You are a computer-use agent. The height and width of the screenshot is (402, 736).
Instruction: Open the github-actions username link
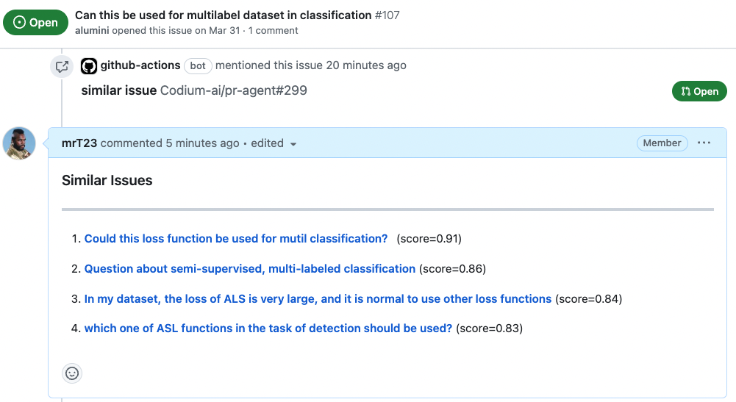click(140, 65)
